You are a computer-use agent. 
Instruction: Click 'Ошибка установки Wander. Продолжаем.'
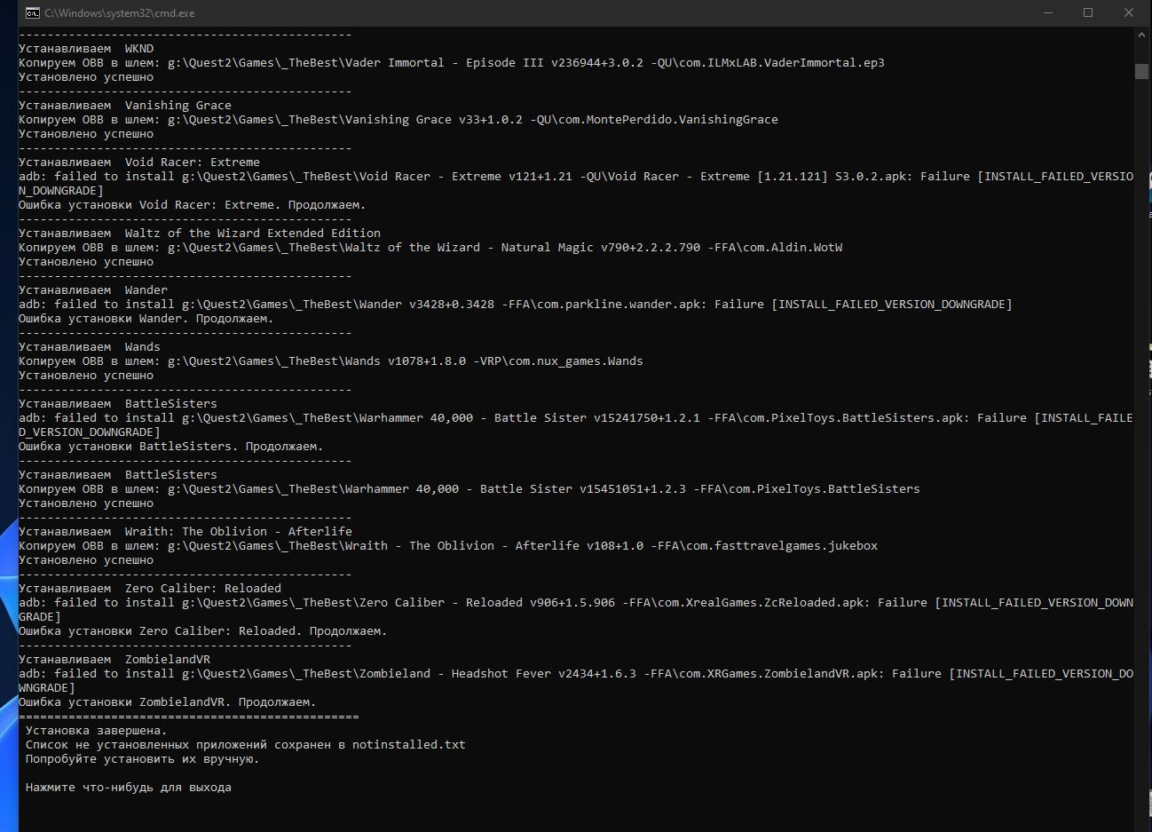coord(146,319)
